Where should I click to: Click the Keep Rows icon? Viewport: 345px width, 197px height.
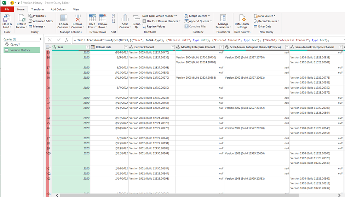point(92,18)
